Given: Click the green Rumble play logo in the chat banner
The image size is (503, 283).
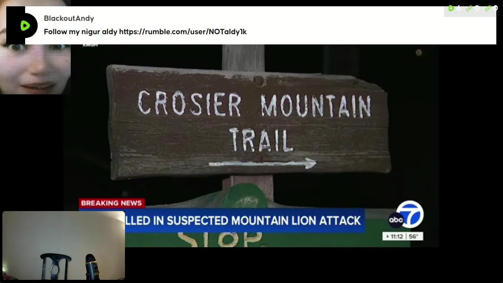Looking at the screenshot, I should pyautogui.click(x=25, y=26).
